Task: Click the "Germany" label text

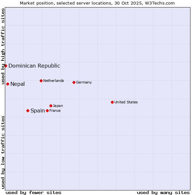Action: pos(84,82)
